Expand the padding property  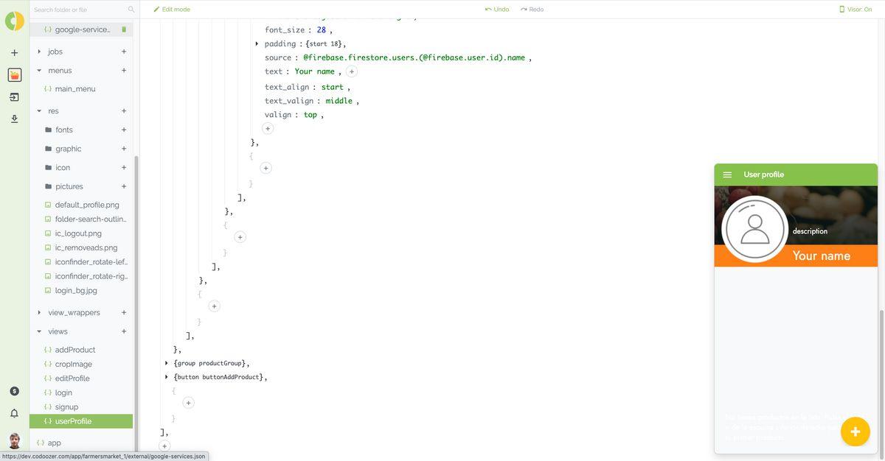(257, 43)
